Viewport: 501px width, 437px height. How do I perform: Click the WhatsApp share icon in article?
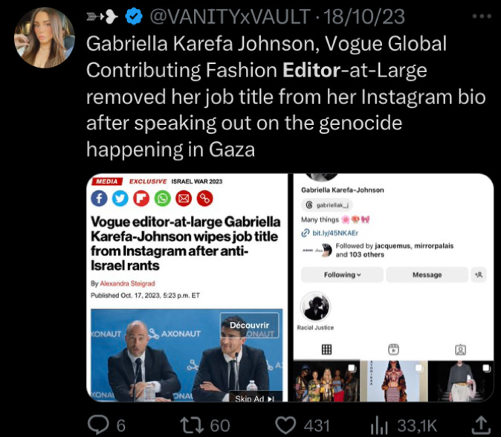(x=163, y=198)
